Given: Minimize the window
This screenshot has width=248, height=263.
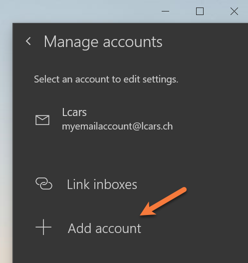Looking at the screenshot, I should point(165,11).
